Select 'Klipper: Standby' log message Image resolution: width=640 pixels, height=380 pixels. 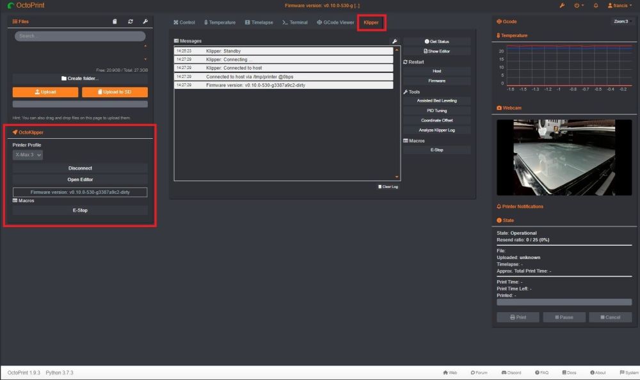coord(284,51)
